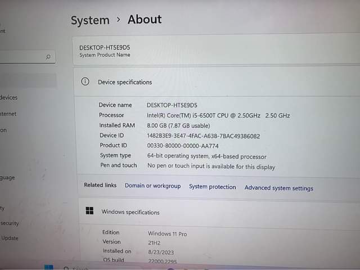This screenshot has height=270, width=360.
Task: Click the Processor value i5-6500T text
Action: click(218, 115)
